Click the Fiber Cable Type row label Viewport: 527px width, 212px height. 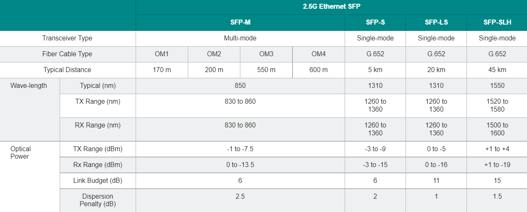click(67, 54)
